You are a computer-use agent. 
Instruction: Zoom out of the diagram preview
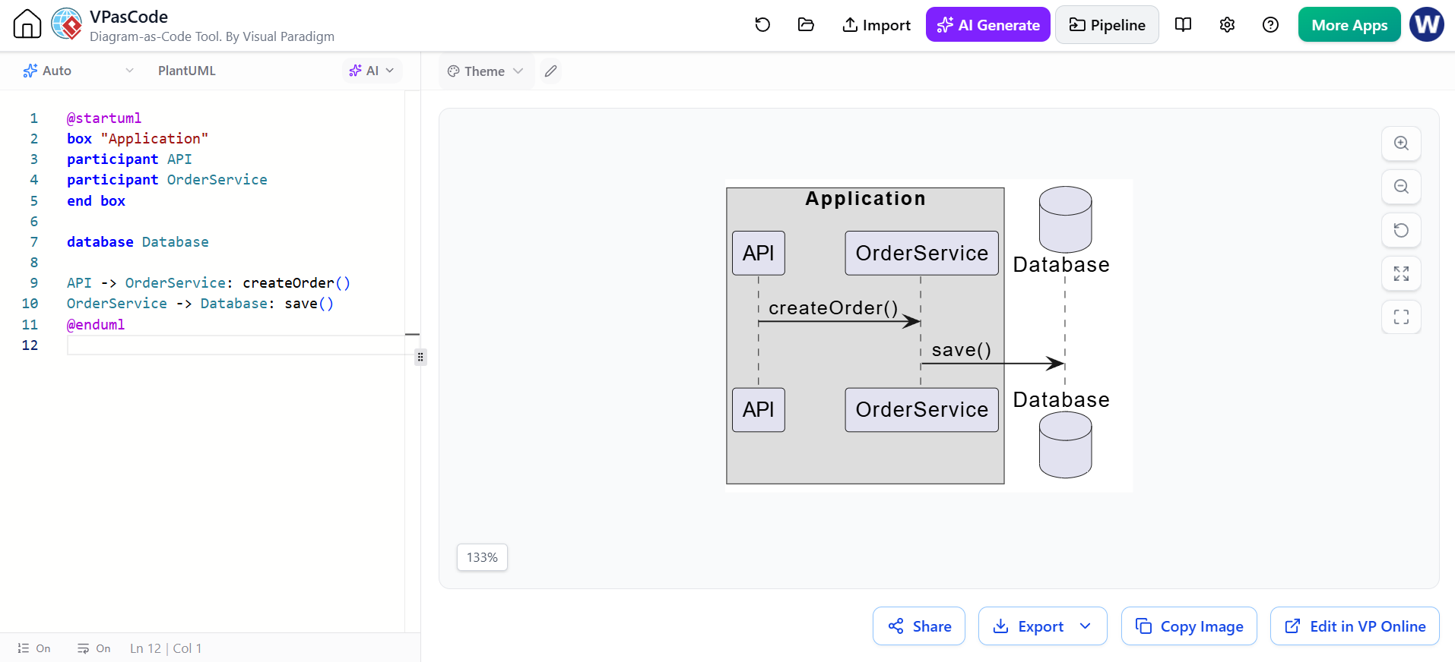(1401, 187)
